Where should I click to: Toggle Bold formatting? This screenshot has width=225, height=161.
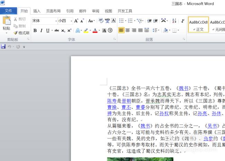35,31
